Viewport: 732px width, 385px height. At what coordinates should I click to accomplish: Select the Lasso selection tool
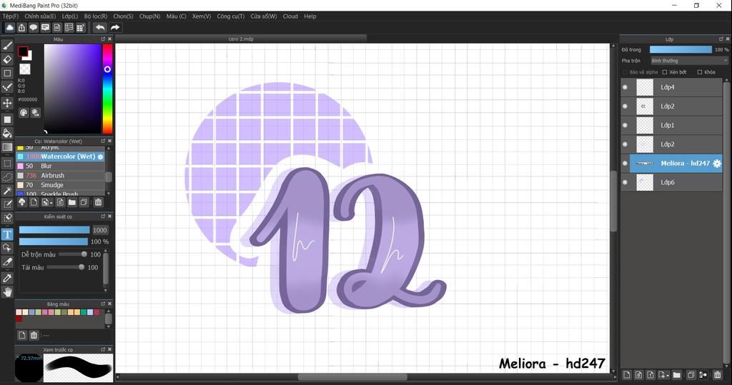click(x=7, y=177)
